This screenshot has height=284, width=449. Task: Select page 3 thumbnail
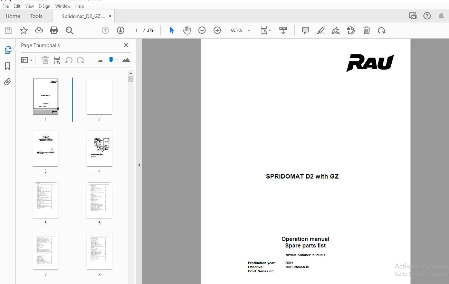tap(46, 148)
